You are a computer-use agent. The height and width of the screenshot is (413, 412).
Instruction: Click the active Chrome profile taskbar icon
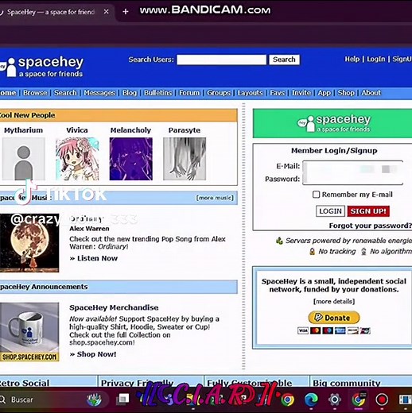359,399
